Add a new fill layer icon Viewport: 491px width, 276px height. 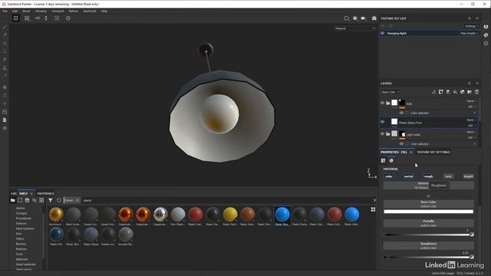pos(455,92)
